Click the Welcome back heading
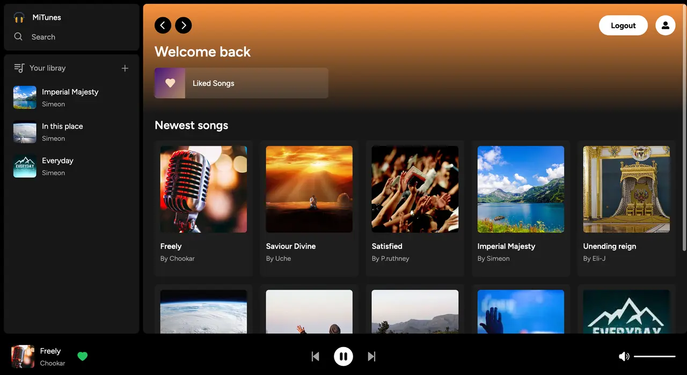Screen dimensions: 687x375 click(x=203, y=52)
